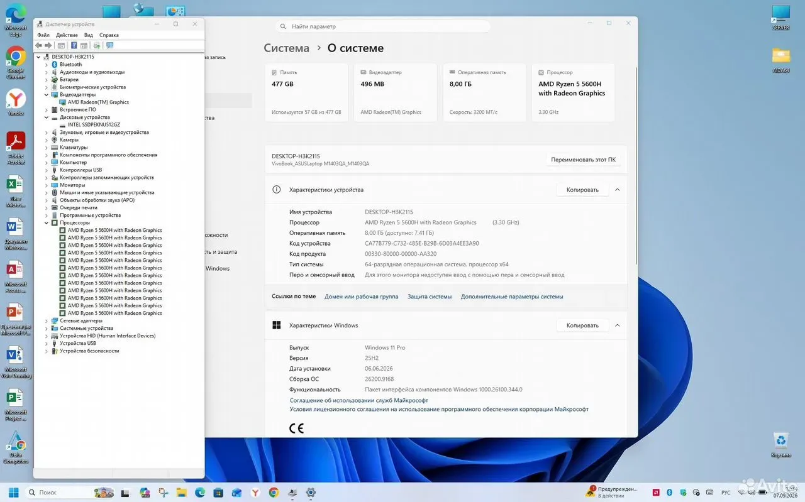Collapse the Характеристики Windows section chevron
Viewport: 805px width, 502px height.
point(617,325)
